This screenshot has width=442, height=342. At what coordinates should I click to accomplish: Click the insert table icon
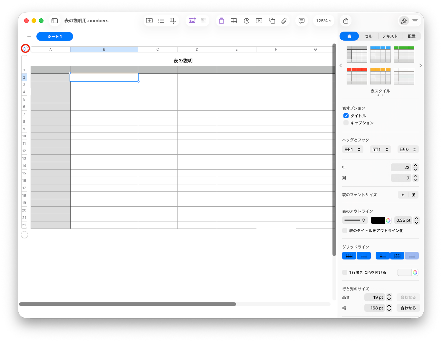tap(234, 21)
